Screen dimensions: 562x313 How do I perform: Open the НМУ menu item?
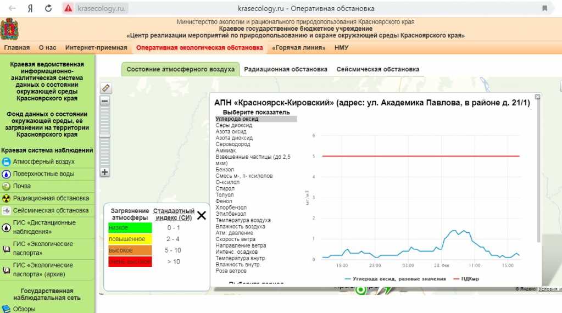pos(341,48)
